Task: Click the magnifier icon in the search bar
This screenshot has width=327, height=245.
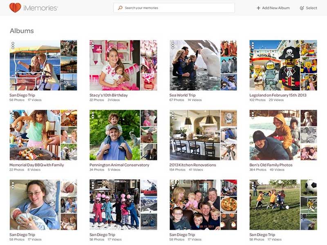Action: click(120, 7)
